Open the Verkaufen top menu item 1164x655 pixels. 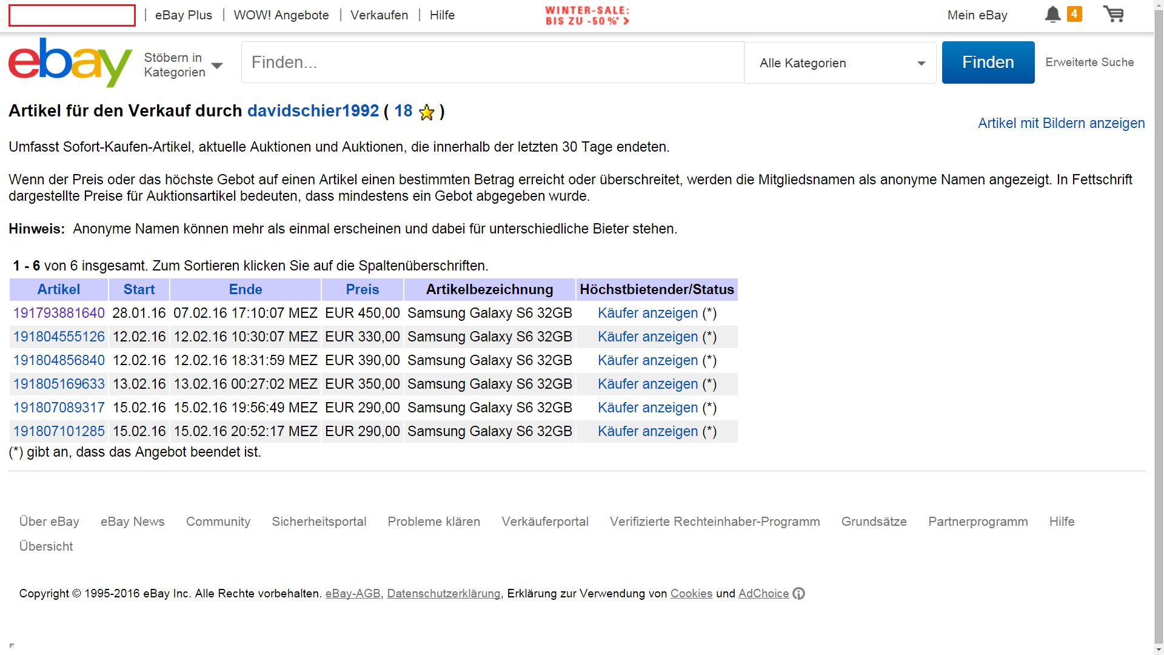379,15
